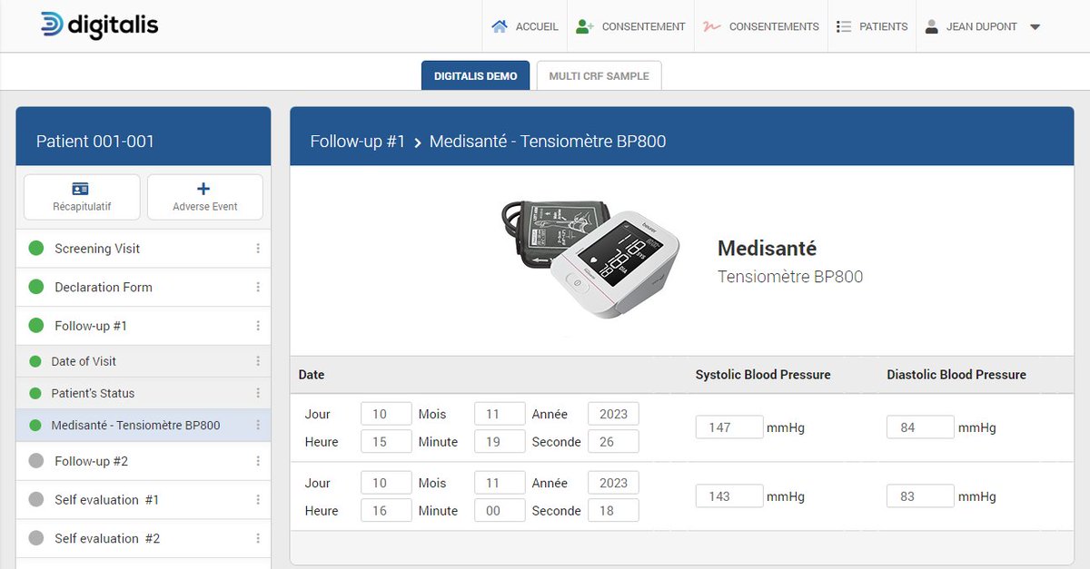
Task: Open Consentements in the top navigation
Action: (761, 26)
